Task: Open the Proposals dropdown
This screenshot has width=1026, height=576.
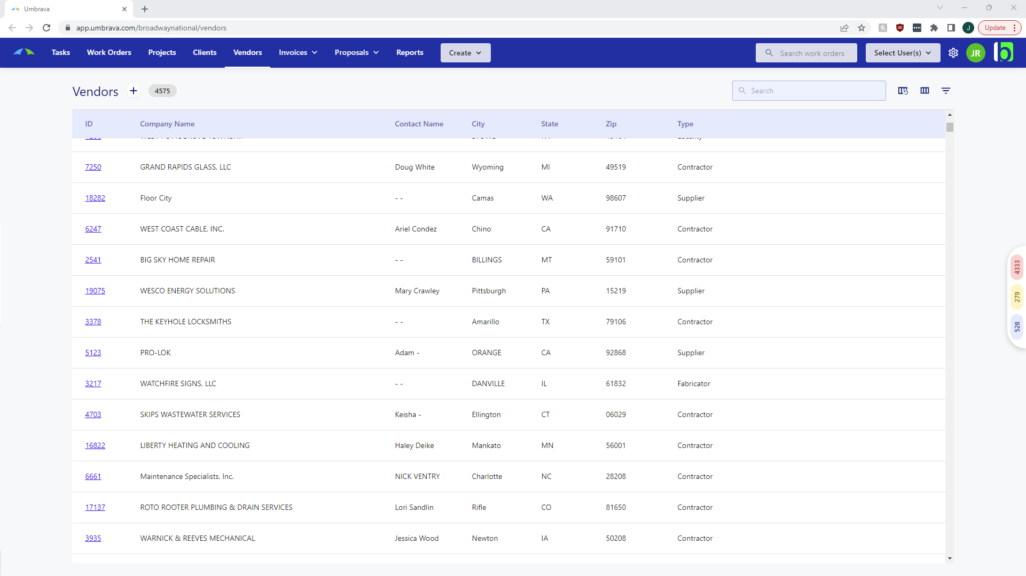Action: pyautogui.click(x=356, y=52)
